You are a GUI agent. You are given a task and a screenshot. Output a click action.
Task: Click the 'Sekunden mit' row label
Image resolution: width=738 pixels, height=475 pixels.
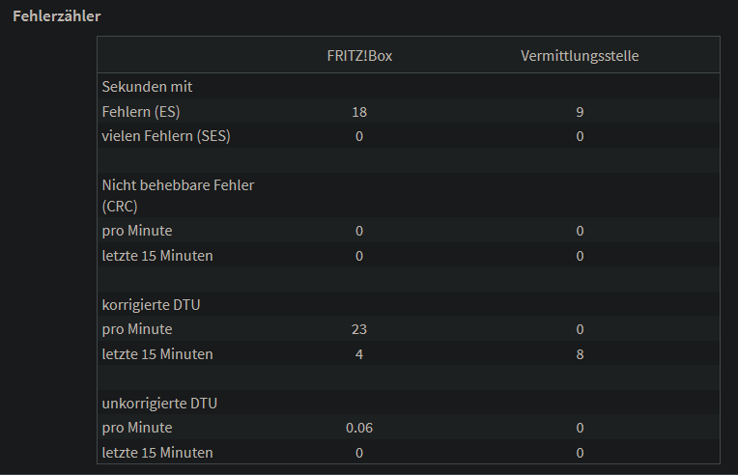click(148, 87)
